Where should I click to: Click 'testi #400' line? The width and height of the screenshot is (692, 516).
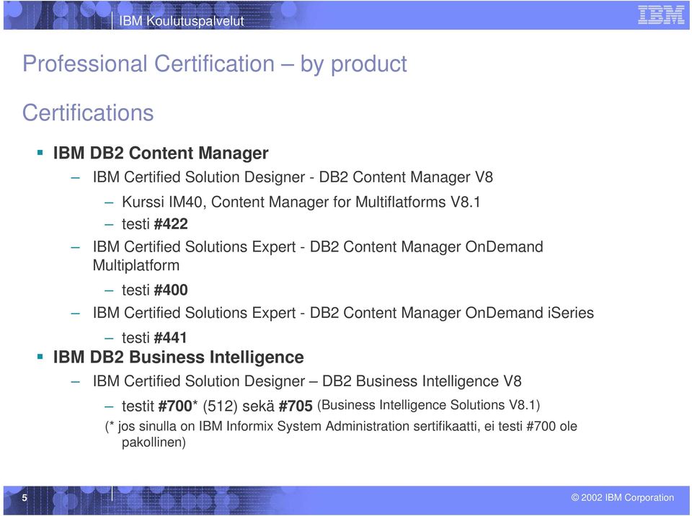[155, 290]
